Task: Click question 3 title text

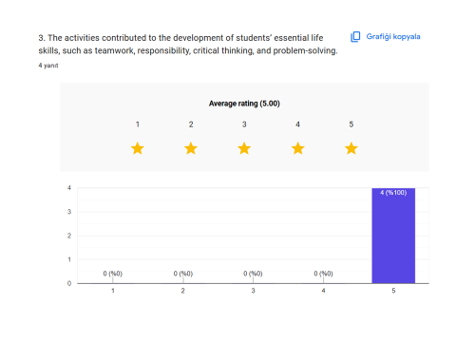Action: [x=188, y=44]
